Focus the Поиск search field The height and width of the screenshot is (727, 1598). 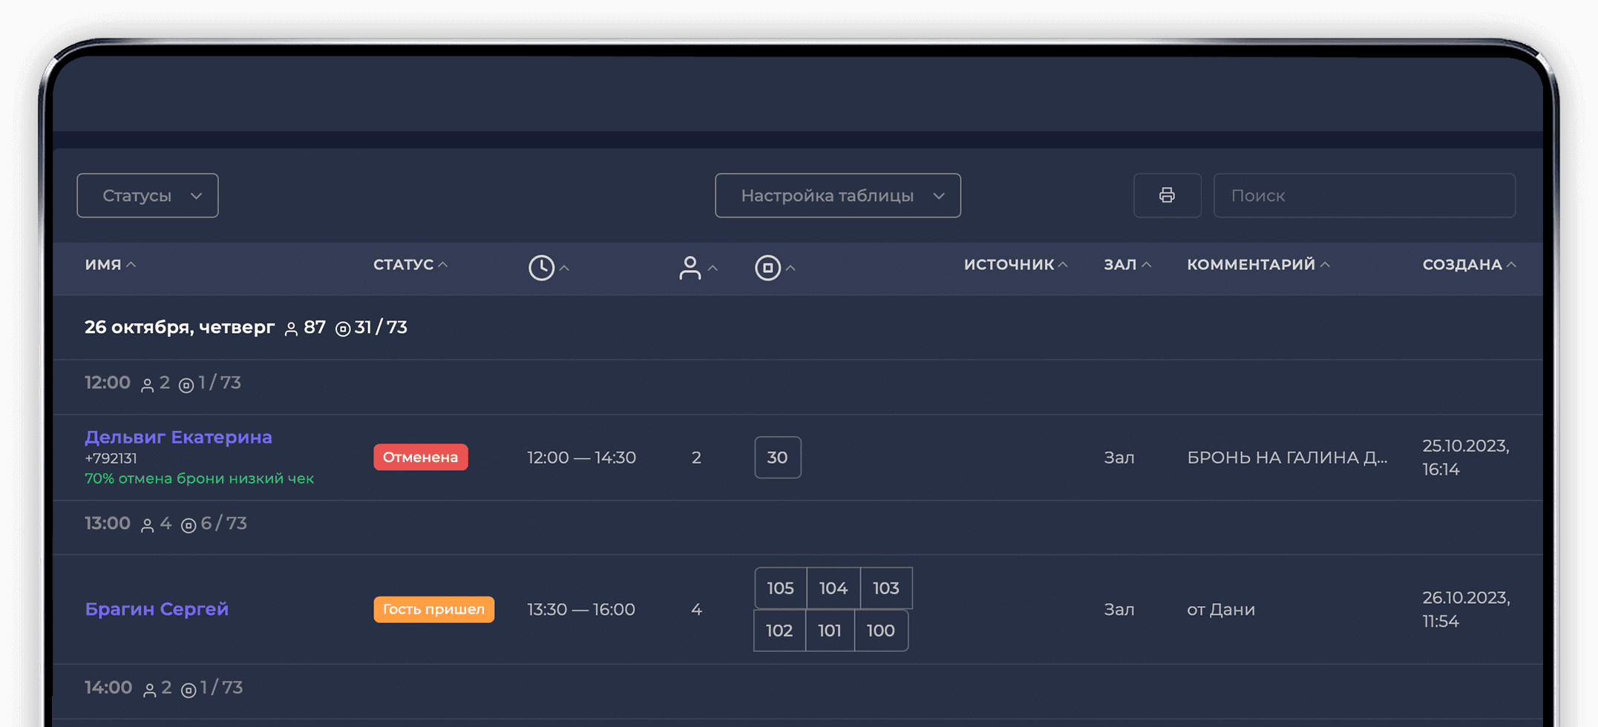[x=1363, y=195]
